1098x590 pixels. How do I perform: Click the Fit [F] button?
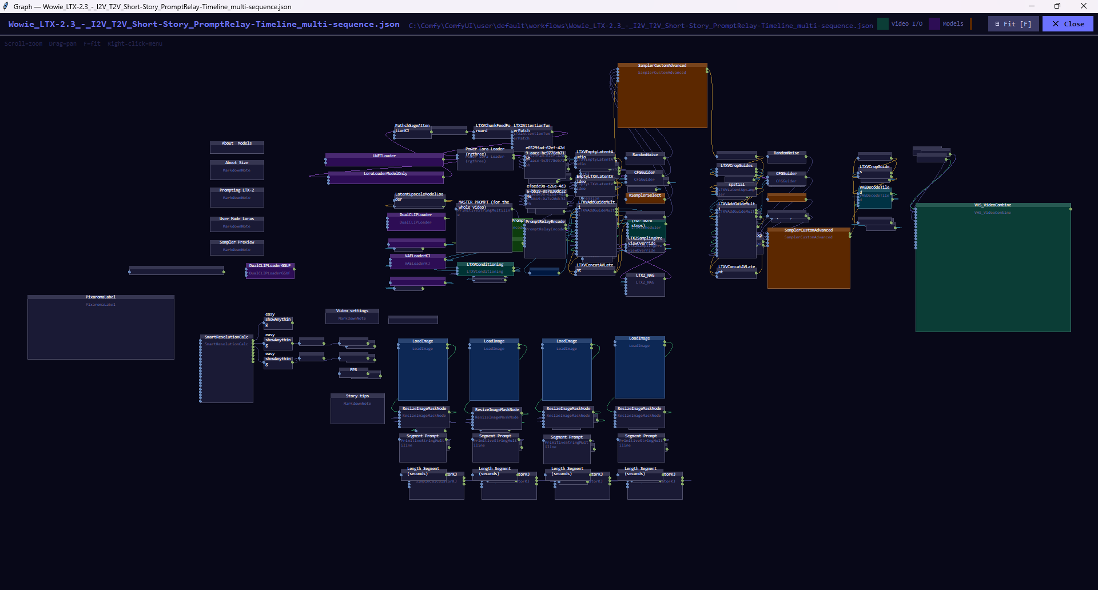(x=1013, y=24)
